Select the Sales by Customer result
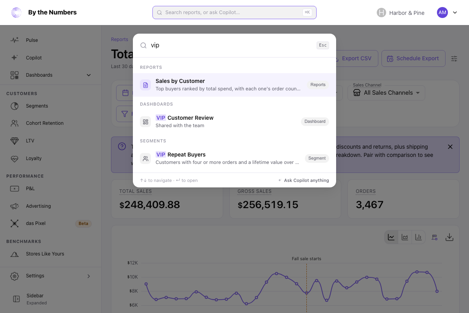Viewport: 469px width, 313px height. pyautogui.click(x=234, y=85)
